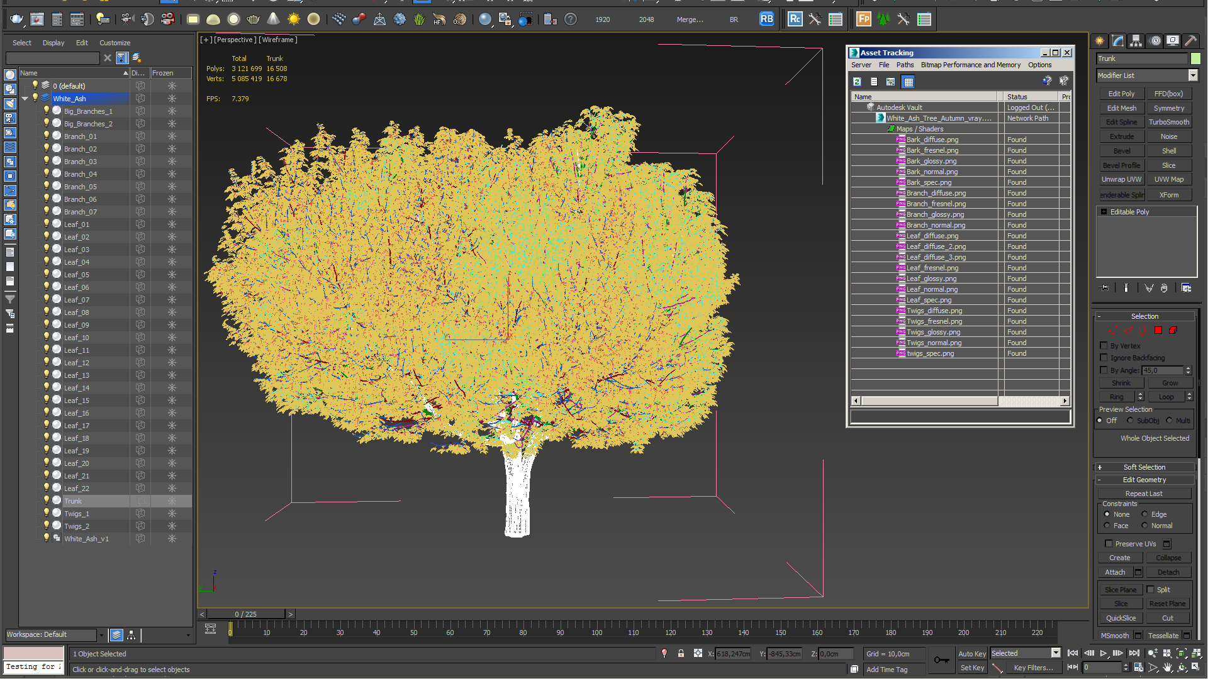This screenshot has width=1208, height=679.
Task: Open the viewport [+] menu
Action: [x=206, y=40]
